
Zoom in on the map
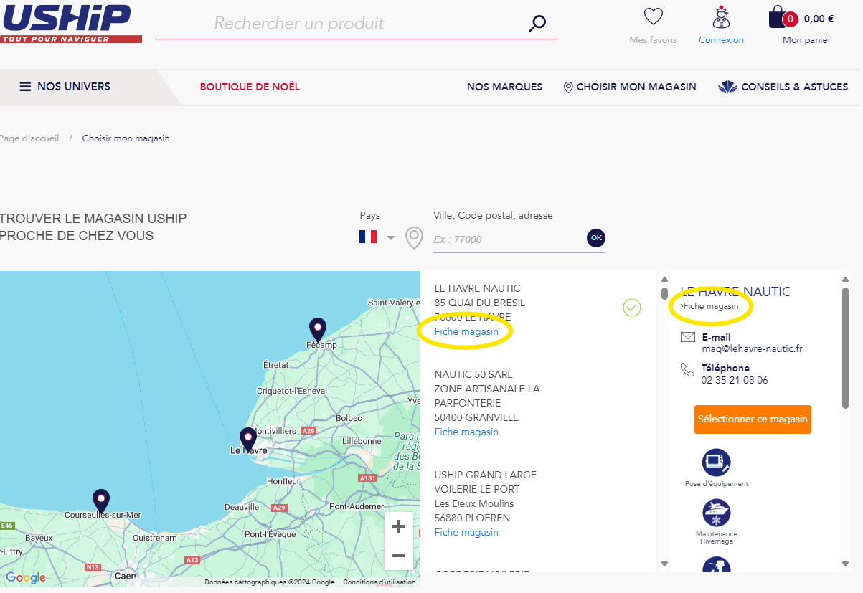point(399,527)
